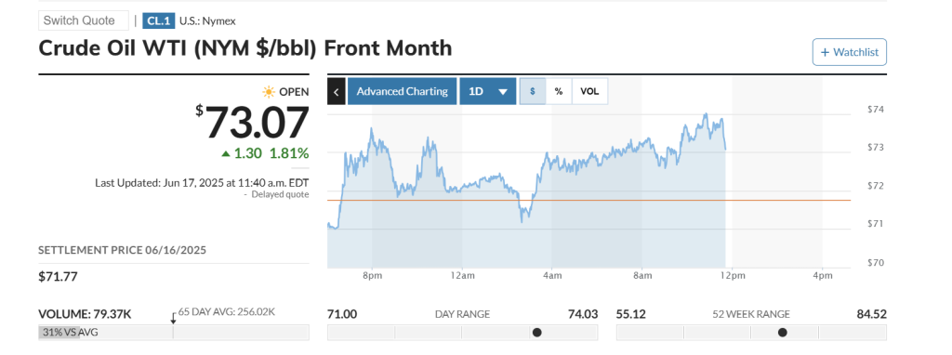Toggle VOL display on chart
This screenshot has height=355, width=952.
[x=589, y=91]
